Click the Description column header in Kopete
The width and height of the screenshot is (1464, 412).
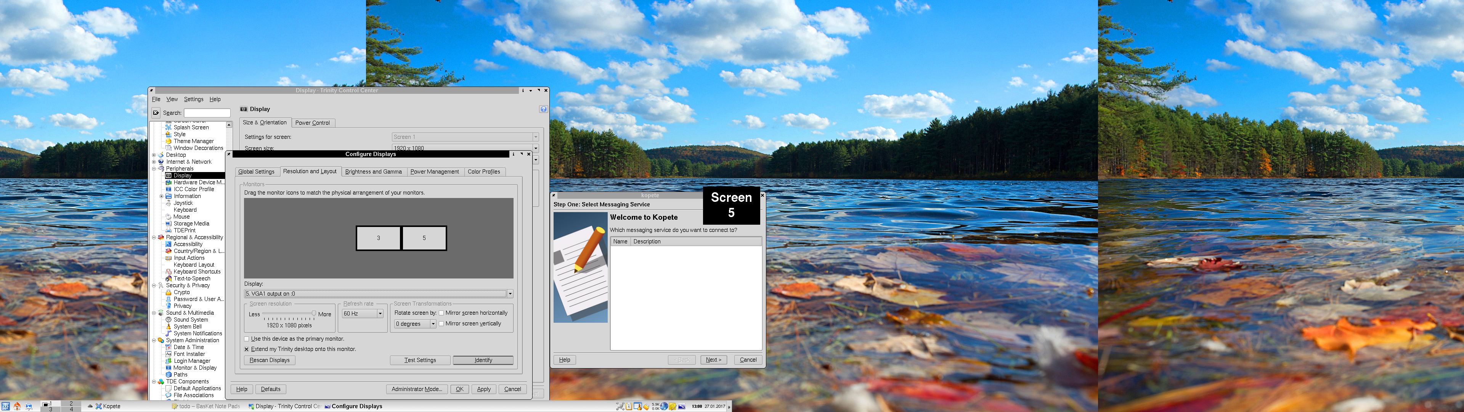[696, 242]
